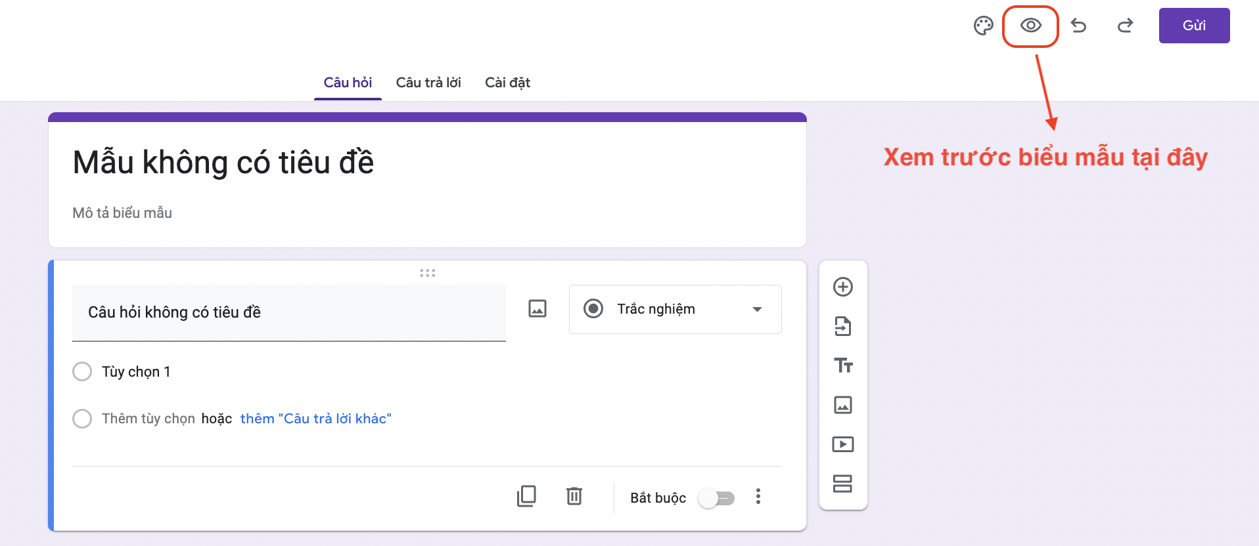Edit the form title Mẫu không có tiêu đề
The width and height of the screenshot is (1259, 546).
pos(223,162)
